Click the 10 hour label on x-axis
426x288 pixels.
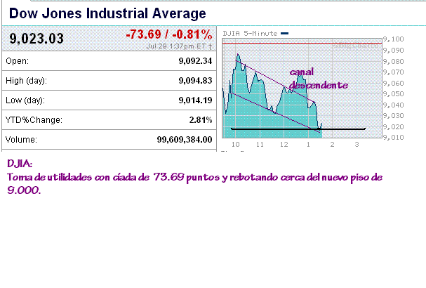click(x=236, y=145)
